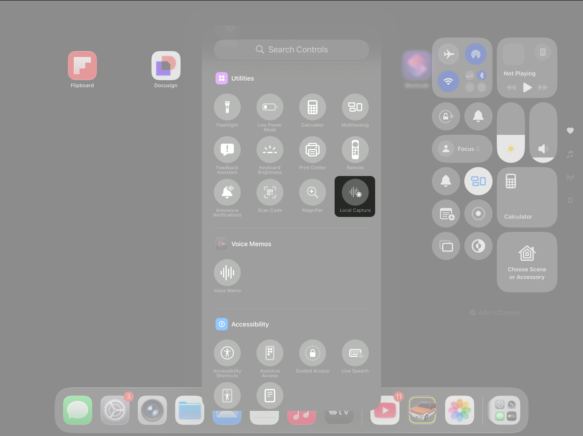The image size is (583, 436).
Task: Select the Voice Memo control
Action: [227, 273]
